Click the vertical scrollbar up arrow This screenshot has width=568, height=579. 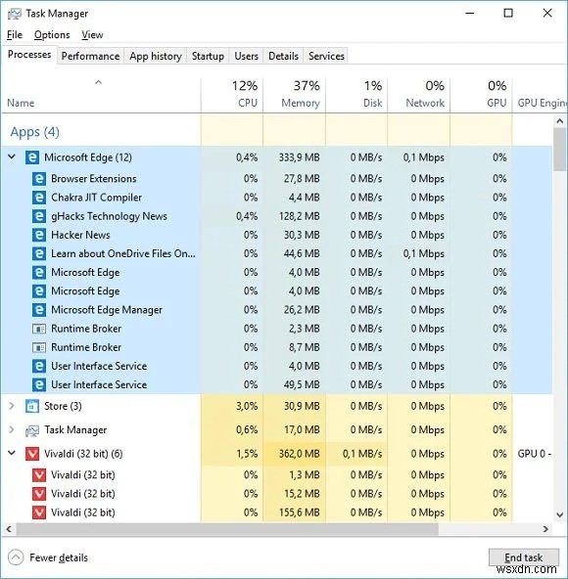coord(559,121)
